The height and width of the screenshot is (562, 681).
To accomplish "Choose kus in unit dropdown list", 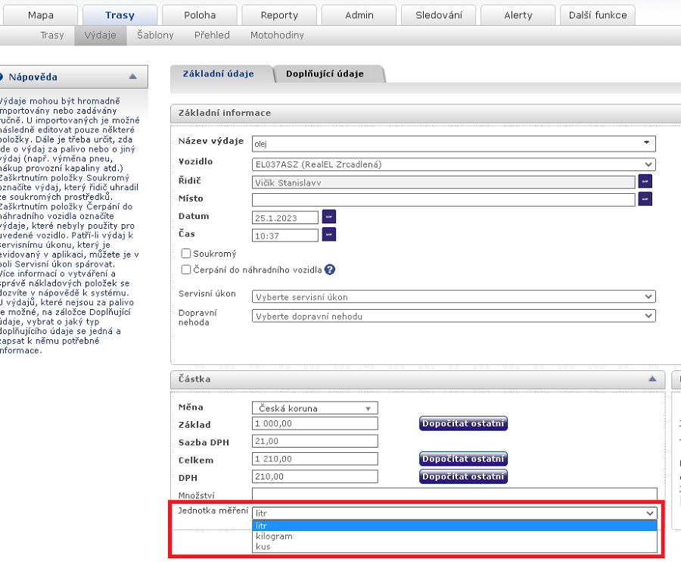I will pyautogui.click(x=262, y=545).
